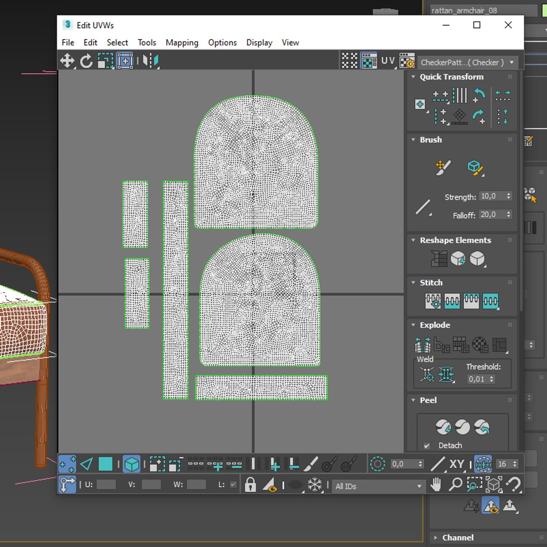Click Straighten Selection in Reshape Elements
Image resolution: width=547 pixels, height=547 pixels.
click(x=439, y=259)
